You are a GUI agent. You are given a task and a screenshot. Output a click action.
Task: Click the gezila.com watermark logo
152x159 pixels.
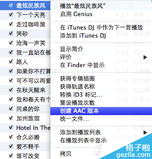pyautogui.click(x=134, y=151)
